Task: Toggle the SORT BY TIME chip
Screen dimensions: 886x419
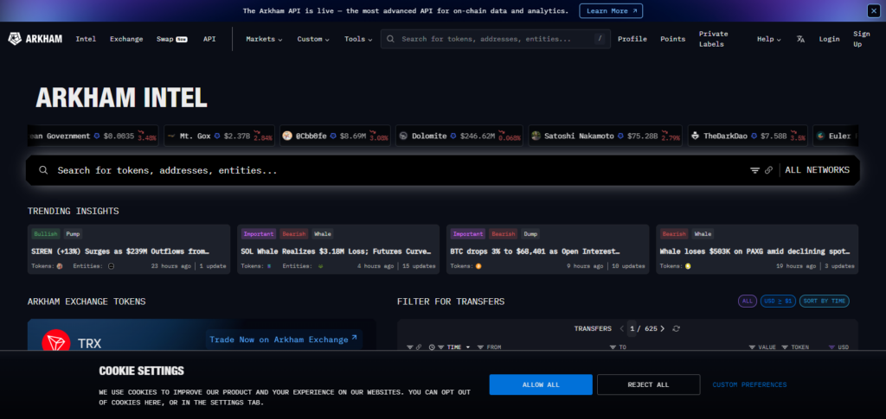Action: [825, 301]
